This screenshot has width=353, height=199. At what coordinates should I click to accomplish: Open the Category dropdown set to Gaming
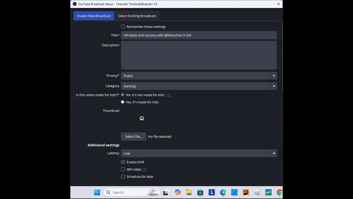point(199,86)
